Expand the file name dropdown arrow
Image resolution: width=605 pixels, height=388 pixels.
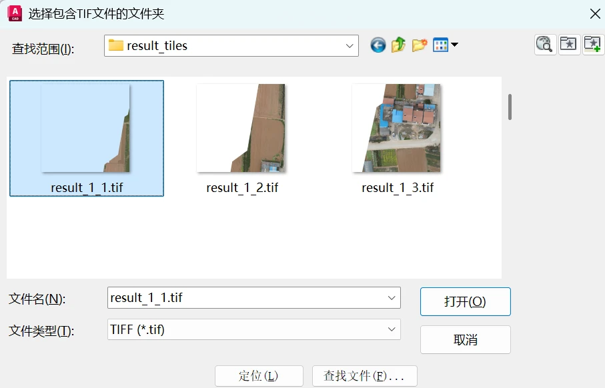pyautogui.click(x=392, y=298)
